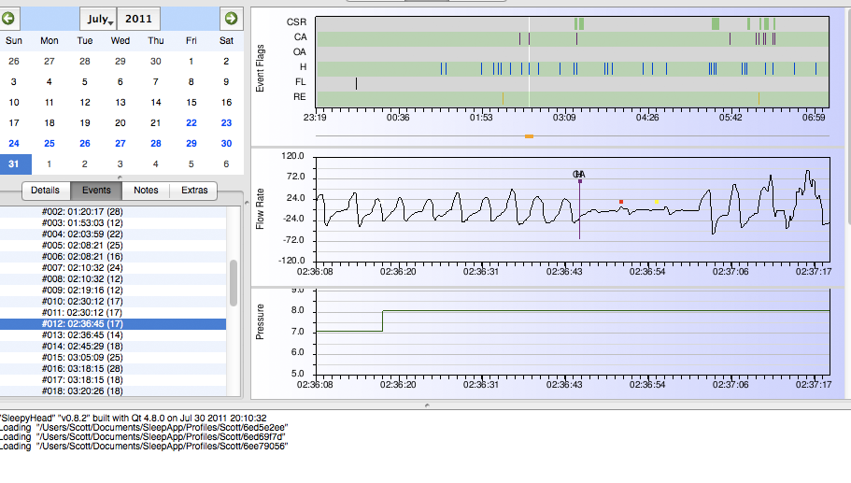The width and height of the screenshot is (851, 483).
Task: Select July 30 in calendar
Action: (x=226, y=144)
